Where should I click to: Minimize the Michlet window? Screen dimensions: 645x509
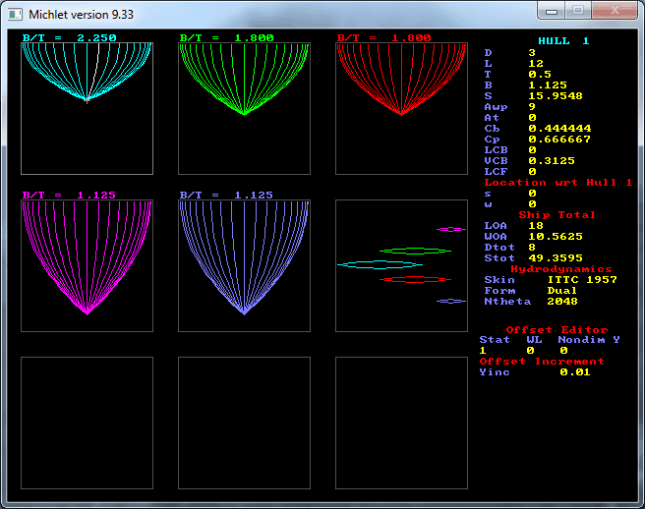coord(552,11)
